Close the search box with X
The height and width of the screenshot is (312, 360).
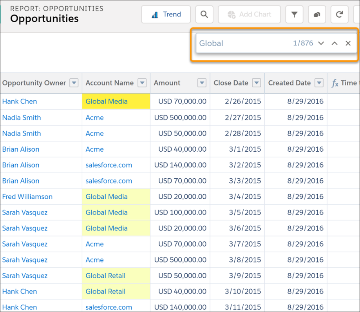pos(348,43)
